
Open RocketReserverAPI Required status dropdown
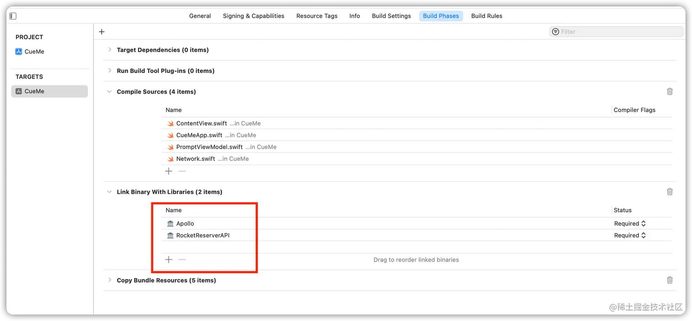point(630,235)
